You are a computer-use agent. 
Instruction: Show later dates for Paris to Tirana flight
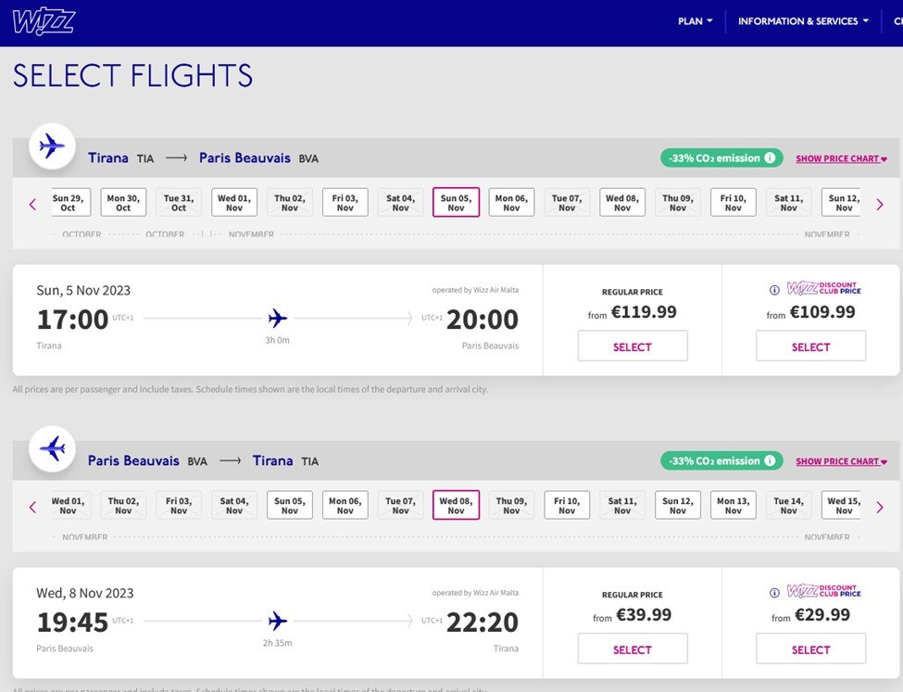tap(879, 507)
